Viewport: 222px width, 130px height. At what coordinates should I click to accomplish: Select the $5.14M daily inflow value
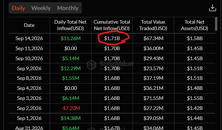(x=70, y=58)
